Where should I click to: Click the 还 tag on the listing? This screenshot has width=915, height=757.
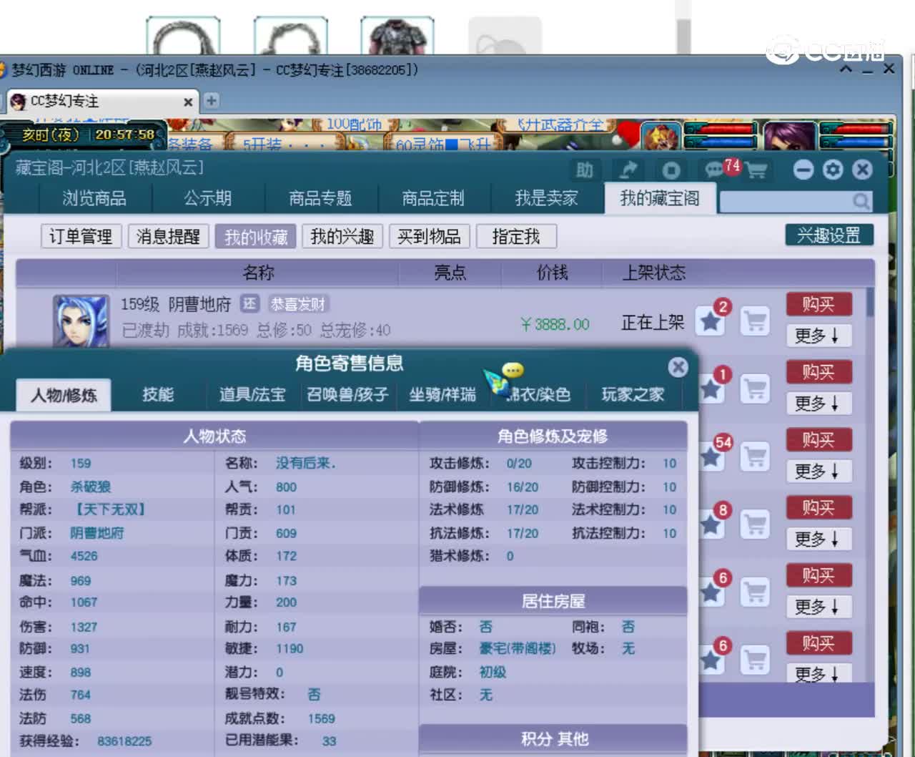point(249,304)
